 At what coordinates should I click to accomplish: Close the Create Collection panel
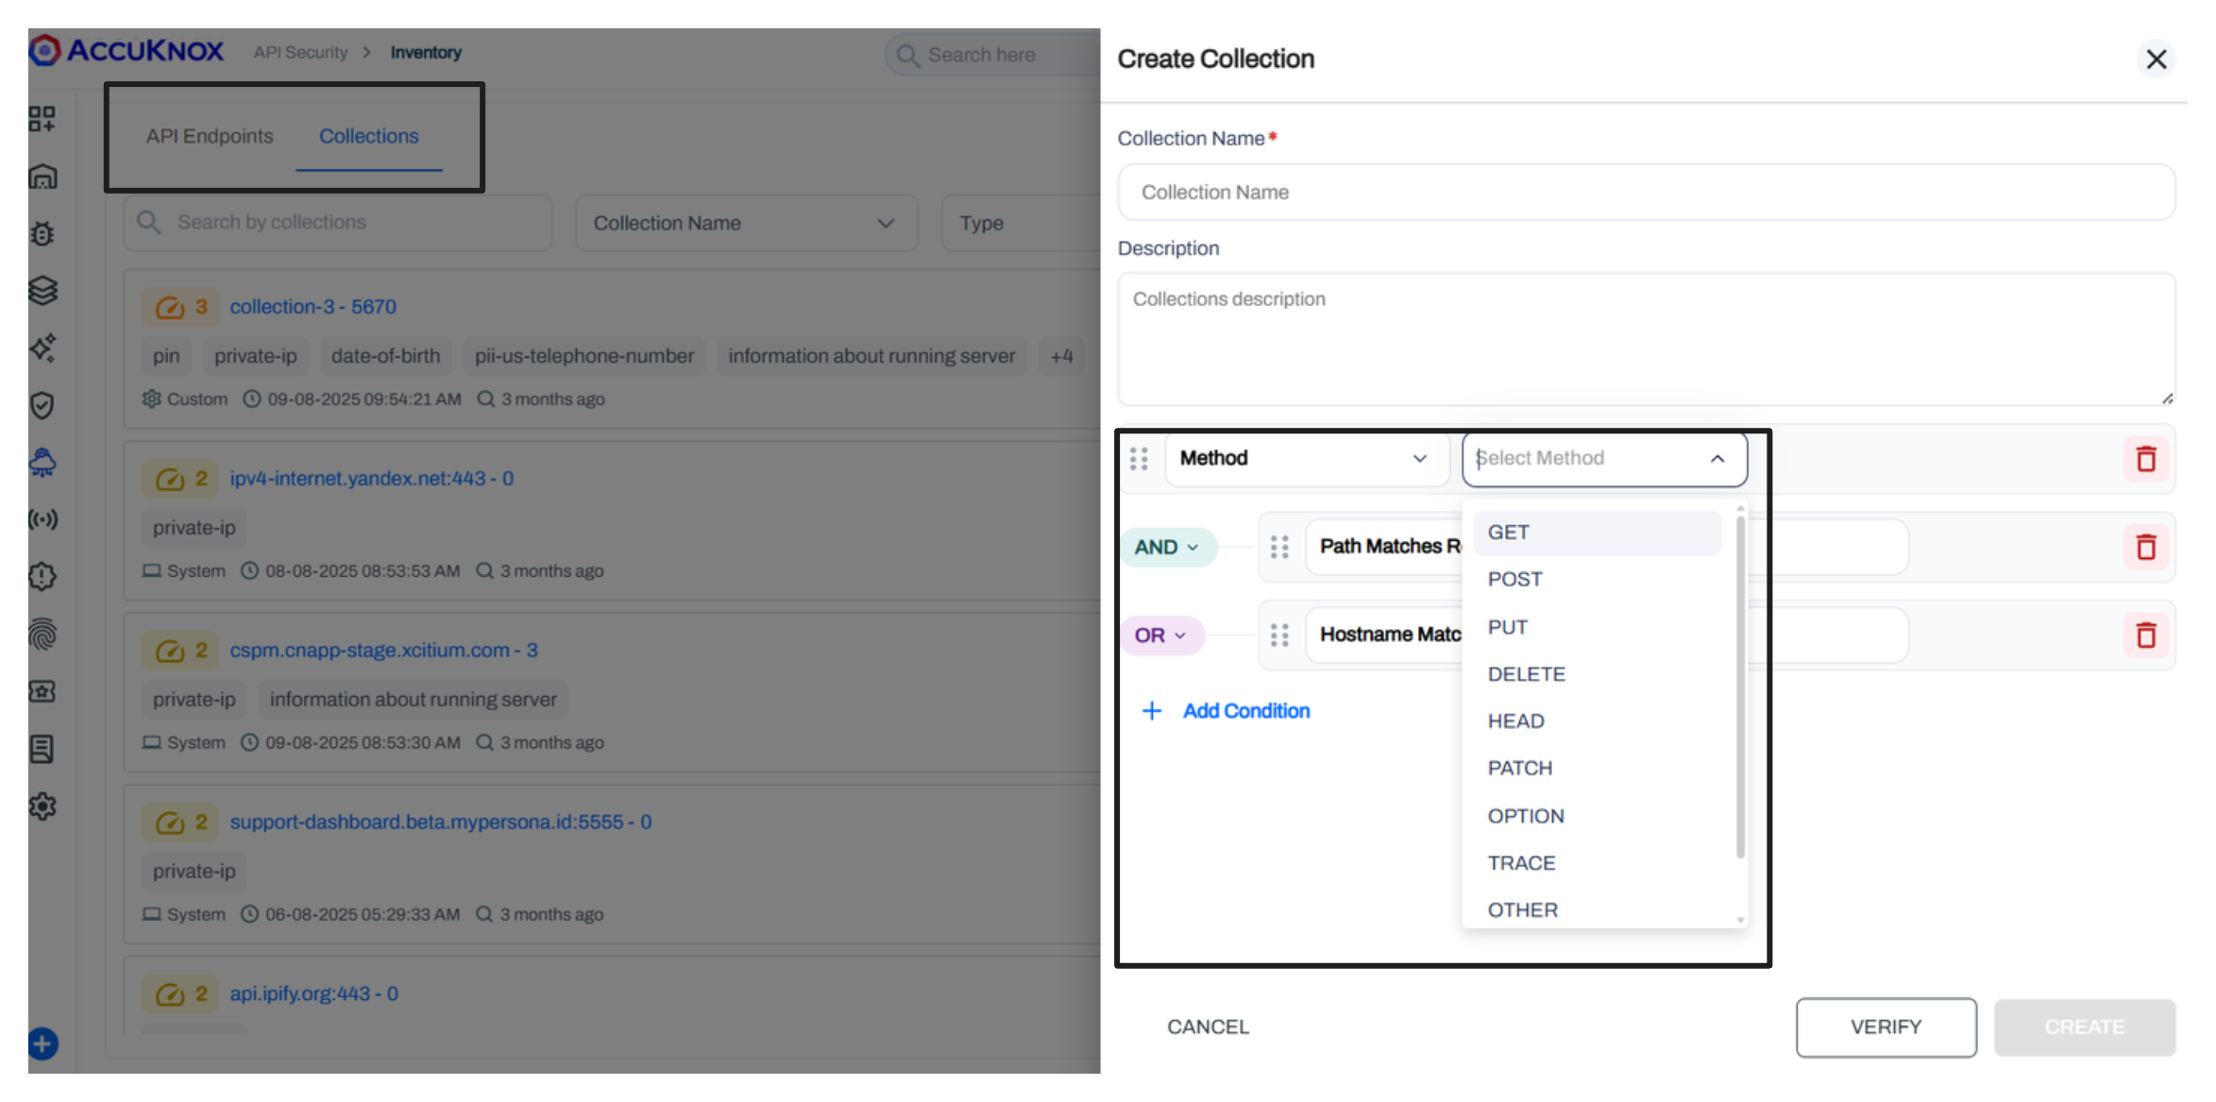coord(2156,59)
